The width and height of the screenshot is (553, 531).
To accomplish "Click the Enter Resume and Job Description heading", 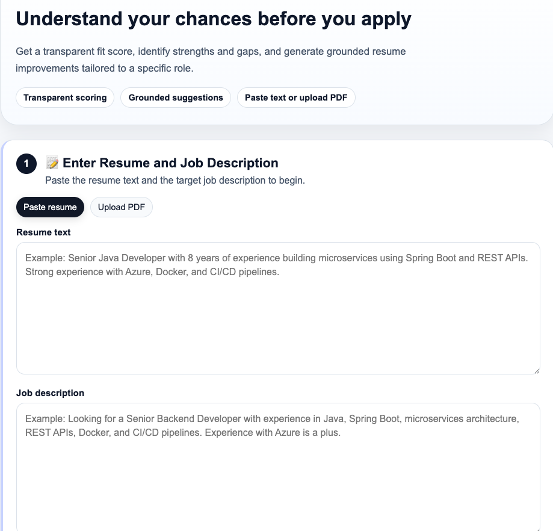I will tap(170, 163).
